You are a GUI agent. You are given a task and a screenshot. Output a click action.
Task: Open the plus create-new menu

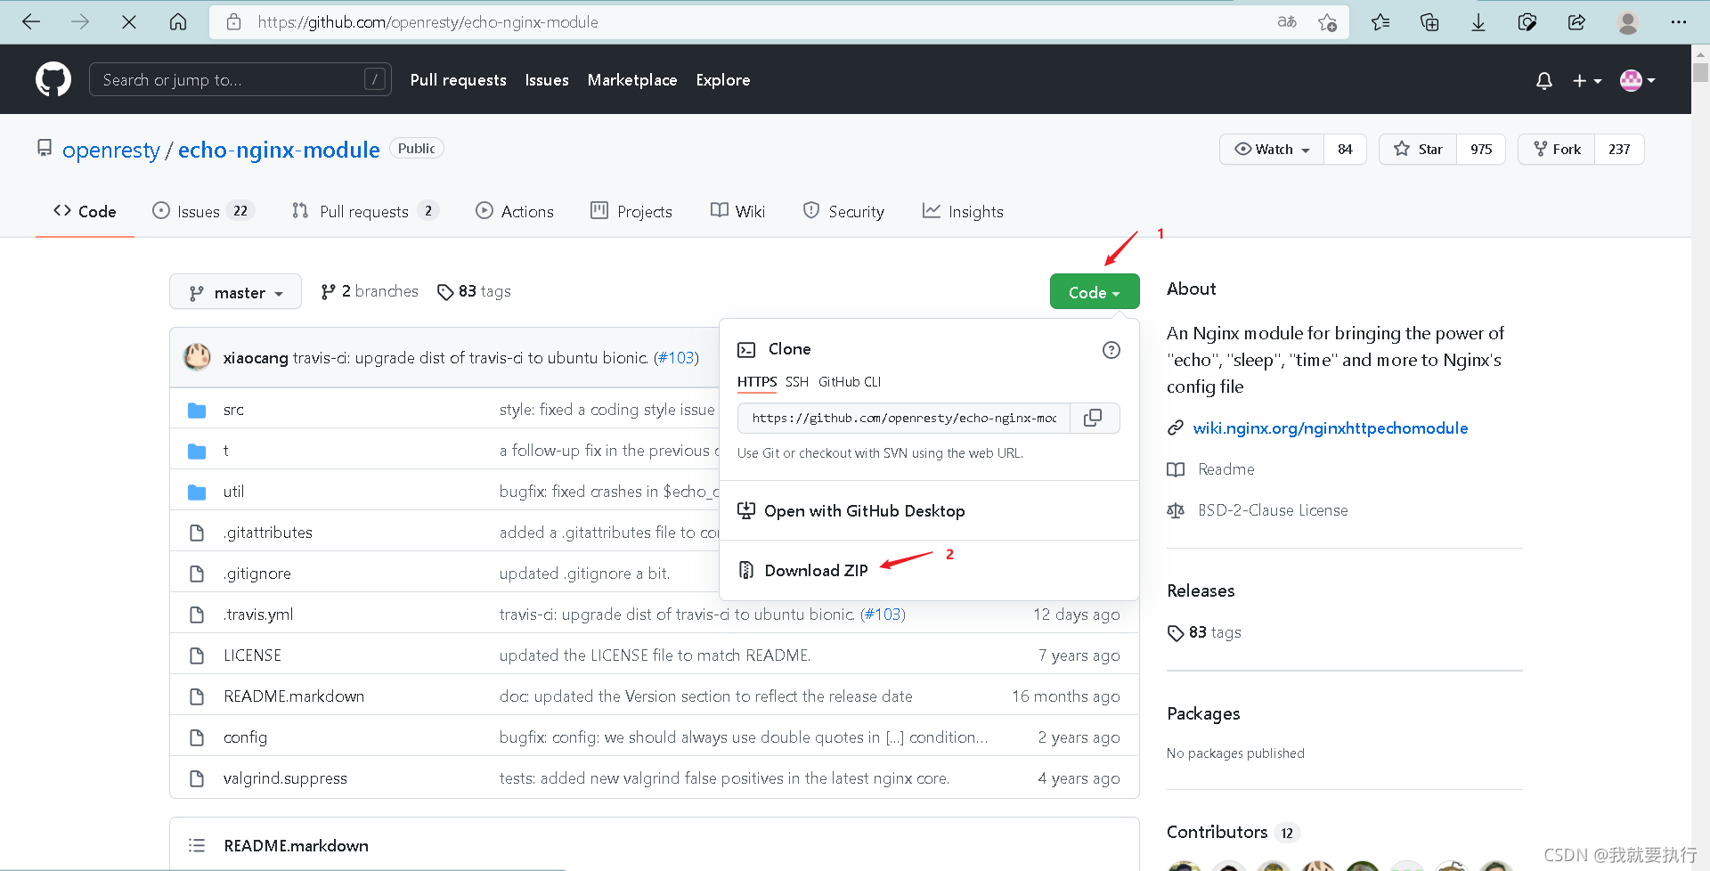pyautogui.click(x=1586, y=80)
